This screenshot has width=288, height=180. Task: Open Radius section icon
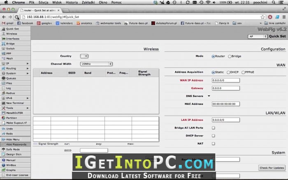(3, 93)
